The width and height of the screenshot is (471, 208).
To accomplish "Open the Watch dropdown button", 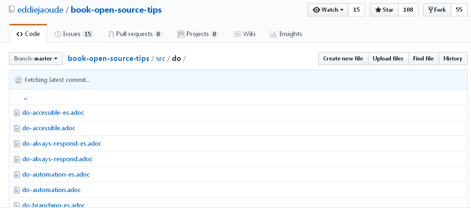I will 328,10.
